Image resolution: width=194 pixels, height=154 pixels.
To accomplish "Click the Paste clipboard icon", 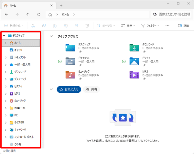I will click(55, 26).
